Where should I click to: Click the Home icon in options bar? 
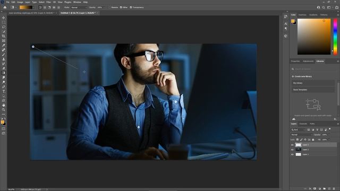coord(5,7)
